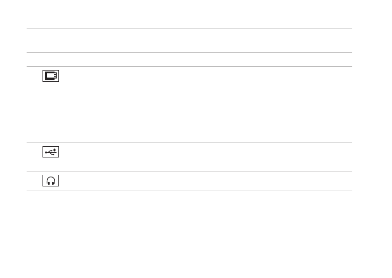Click the headphones symbol inside its rounded box
Image resolution: width=392 pixels, height=278 pixels.
51,181
